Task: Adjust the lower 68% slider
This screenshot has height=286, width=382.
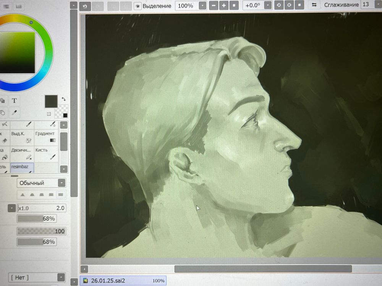Action: coord(37,242)
